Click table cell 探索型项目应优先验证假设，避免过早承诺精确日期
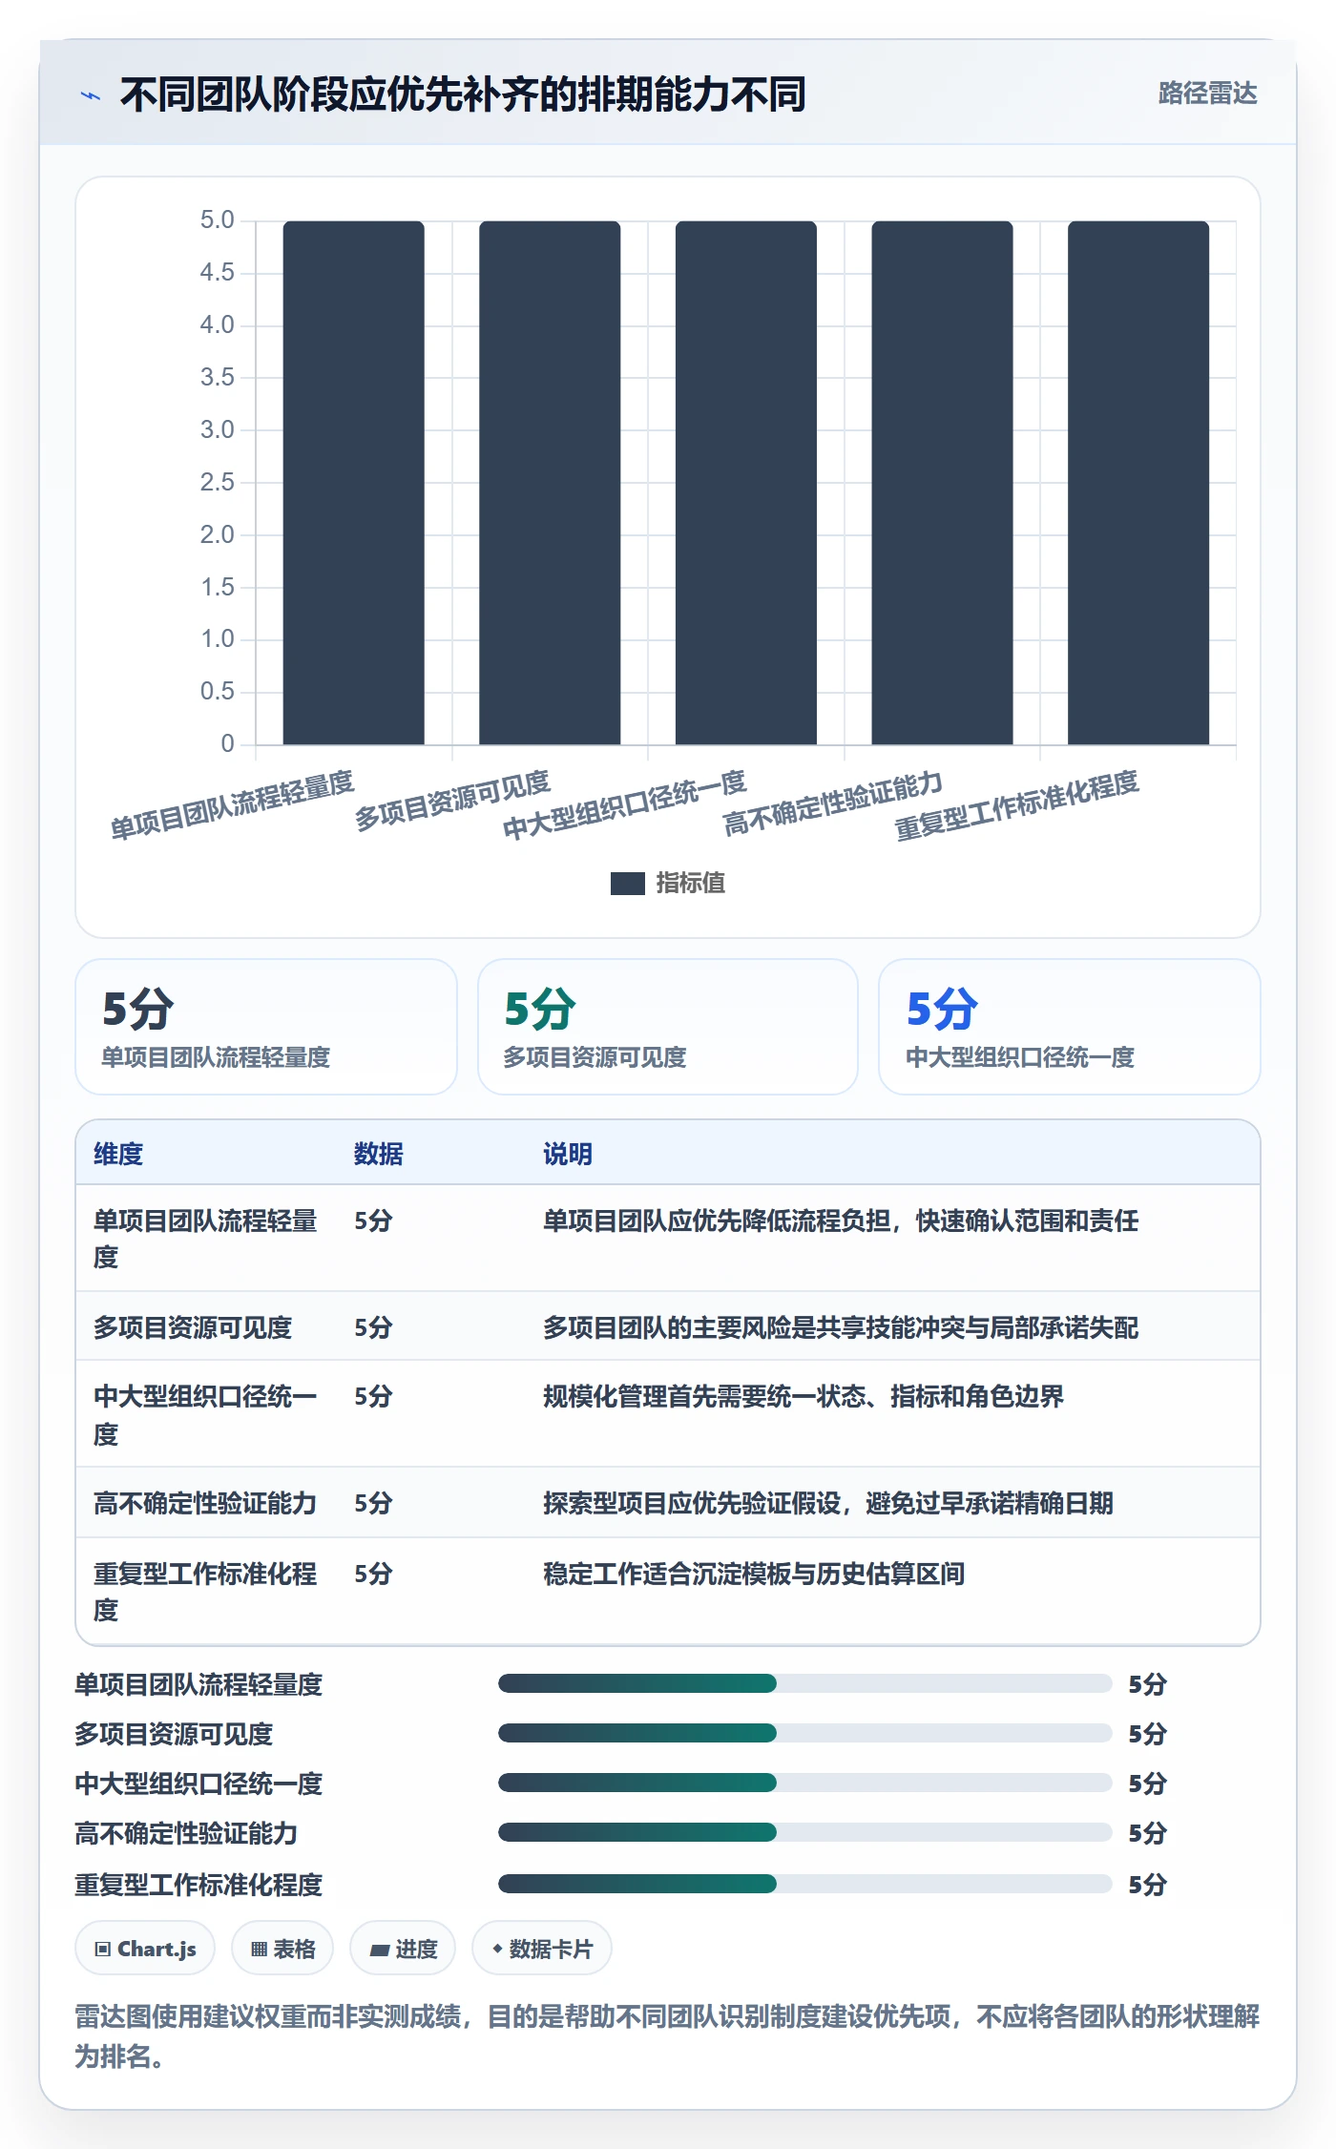The image size is (1336, 2149). pyautogui.click(x=828, y=1503)
